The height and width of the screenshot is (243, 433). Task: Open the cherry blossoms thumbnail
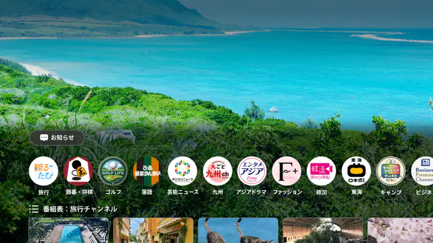pyautogui.click(x=400, y=230)
